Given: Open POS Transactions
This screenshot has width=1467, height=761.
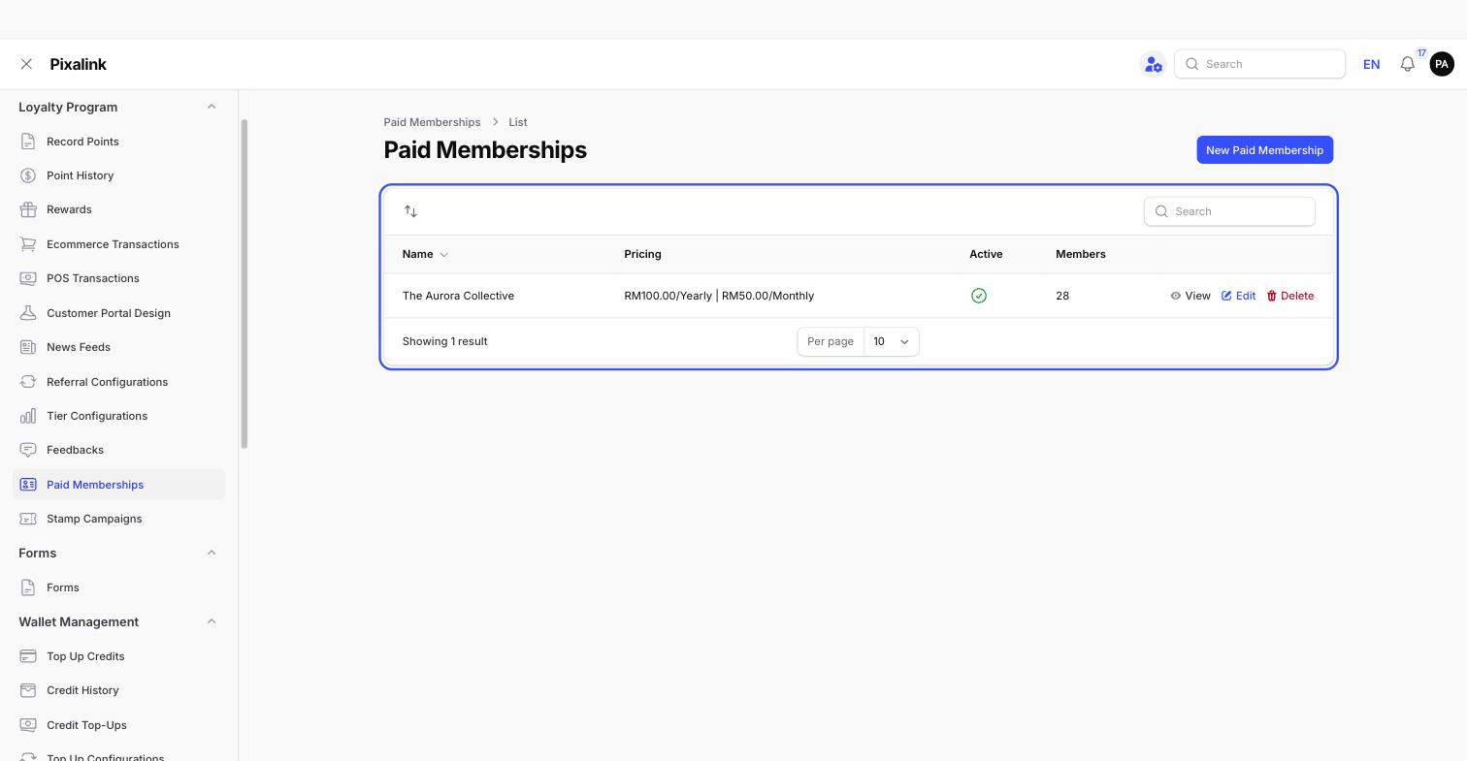Looking at the screenshot, I should point(119,278).
